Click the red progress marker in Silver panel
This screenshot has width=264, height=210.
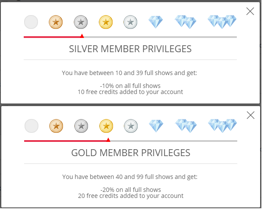pos(82,36)
